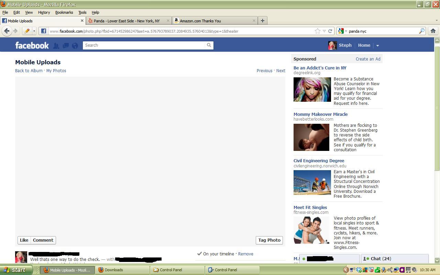Click the poster's profile thumbnail below photo
The width and height of the screenshot is (440, 275).
(x=21, y=257)
